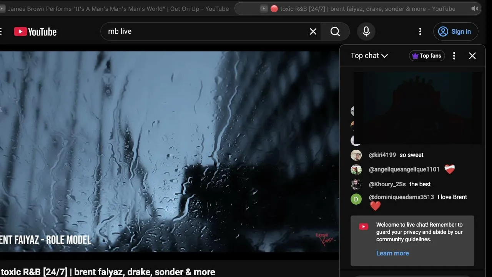Image resolution: width=492 pixels, height=277 pixels.
Task: Click the 'the best' chat message
Action: click(x=420, y=184)
